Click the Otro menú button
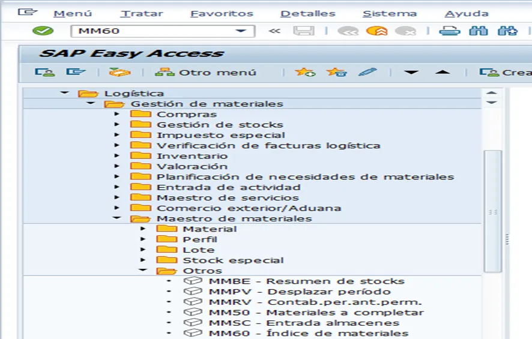 [205, 73]
